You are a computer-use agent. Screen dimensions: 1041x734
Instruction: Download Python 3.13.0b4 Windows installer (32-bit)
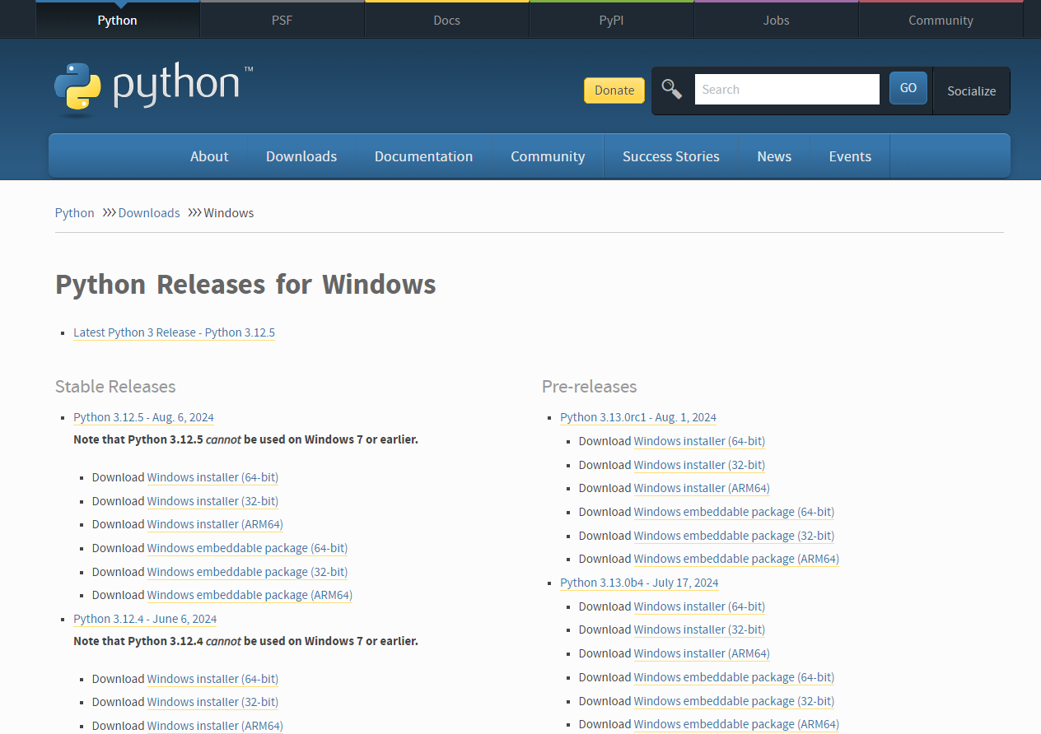pos(699,629)
